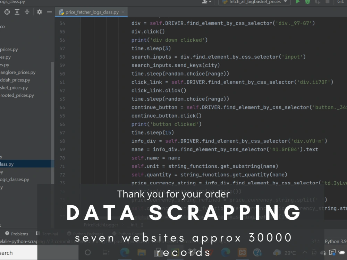Click the Cortana circle taskbar icon

88,252
